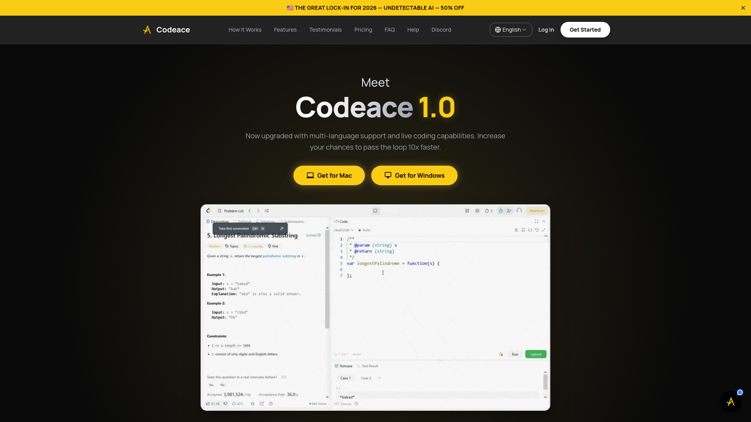This screenshot has width=751, height=422.
Task: Click the Get for Mac button
Action: (329, 175)
